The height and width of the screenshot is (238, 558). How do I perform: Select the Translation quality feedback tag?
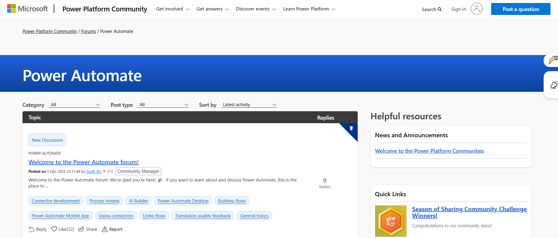pyautogui.click(x=203, y=216)
